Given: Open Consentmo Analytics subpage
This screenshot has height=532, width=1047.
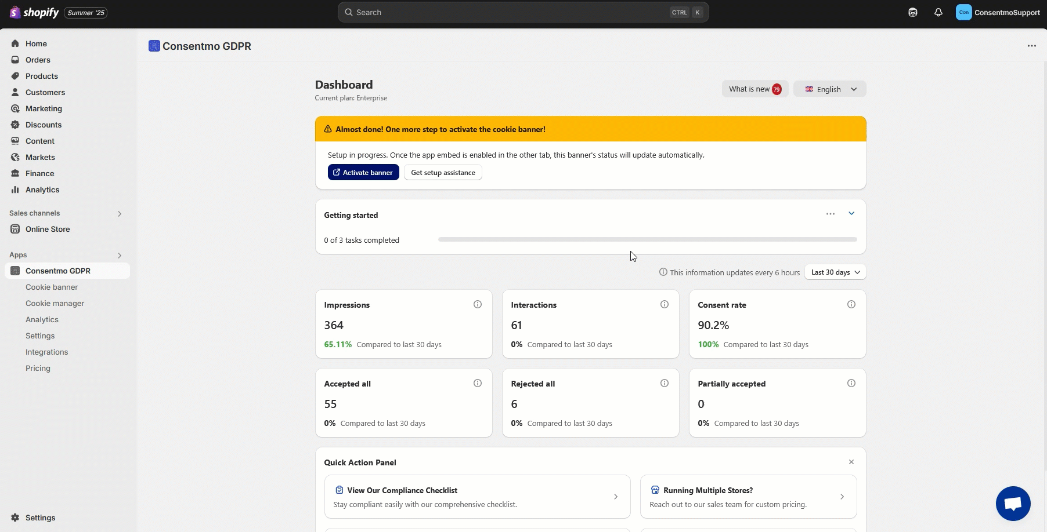Looking at the screenshot, I should point(42,319).
